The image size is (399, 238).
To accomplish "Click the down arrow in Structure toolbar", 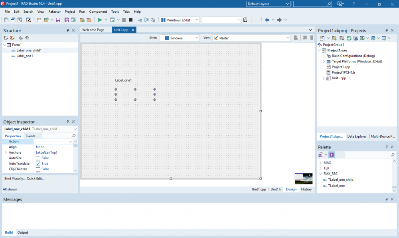I will pos(27,38).
